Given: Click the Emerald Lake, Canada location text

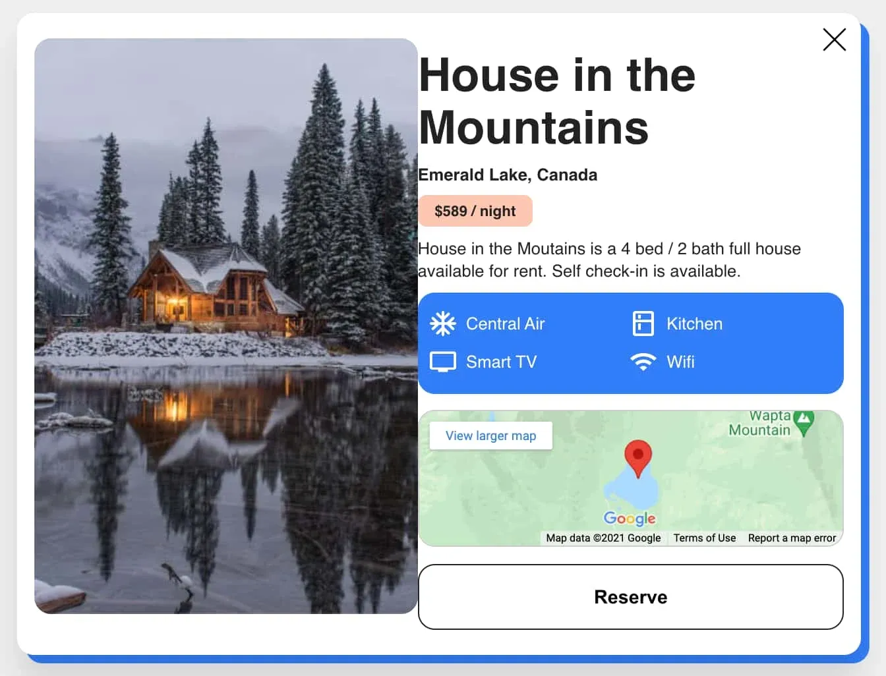Looking at the screenshot, I should (508, 175).
